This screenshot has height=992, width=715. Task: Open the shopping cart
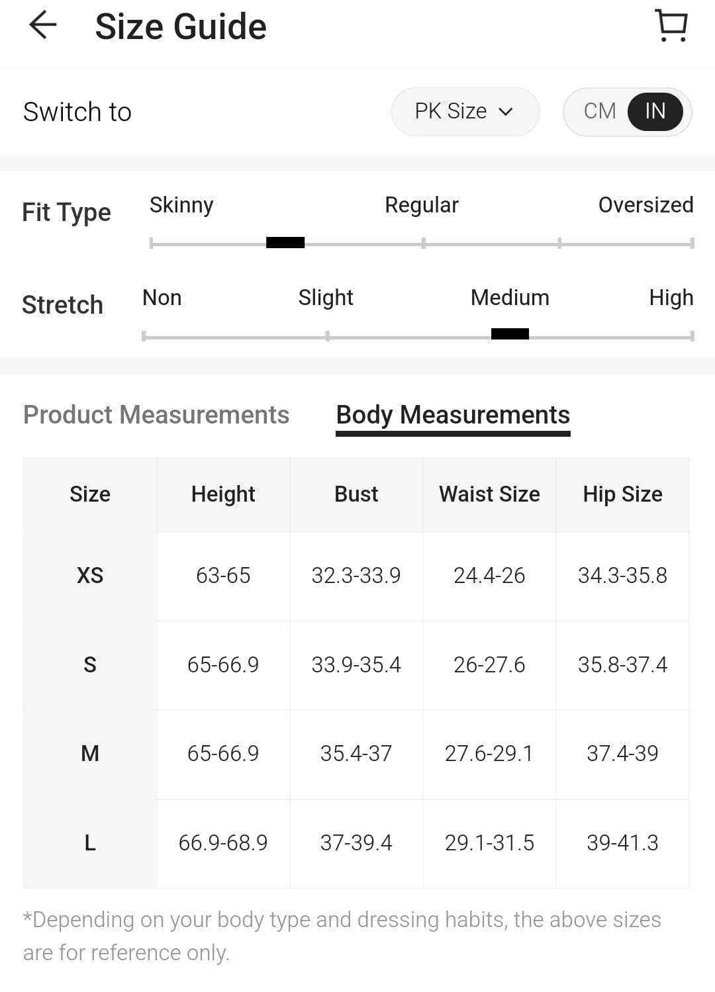pyautogui.click(x=671, y=26)
